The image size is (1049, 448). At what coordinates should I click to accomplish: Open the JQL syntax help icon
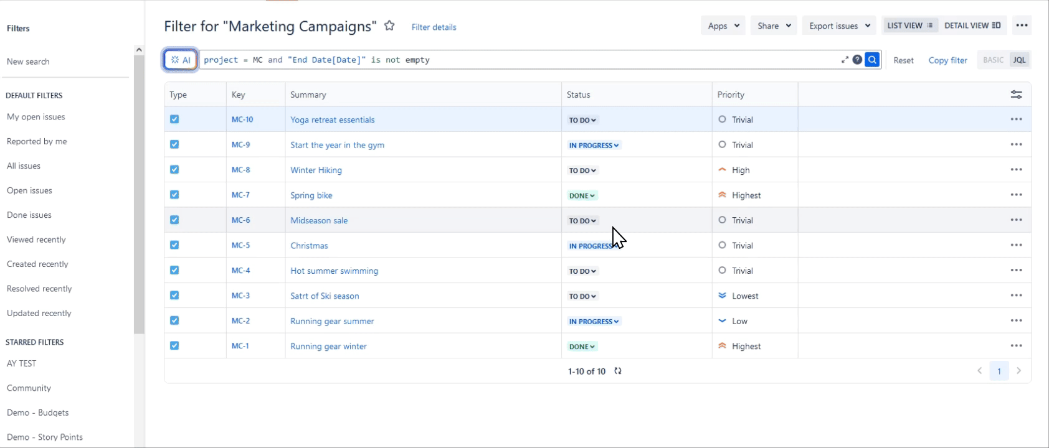(858, 60)
